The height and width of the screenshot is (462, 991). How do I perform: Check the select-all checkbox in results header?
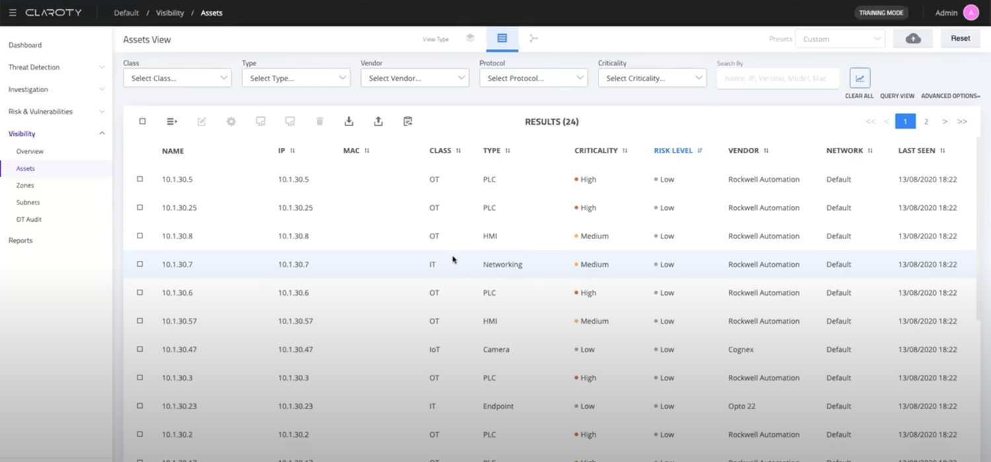click(142, 121)
